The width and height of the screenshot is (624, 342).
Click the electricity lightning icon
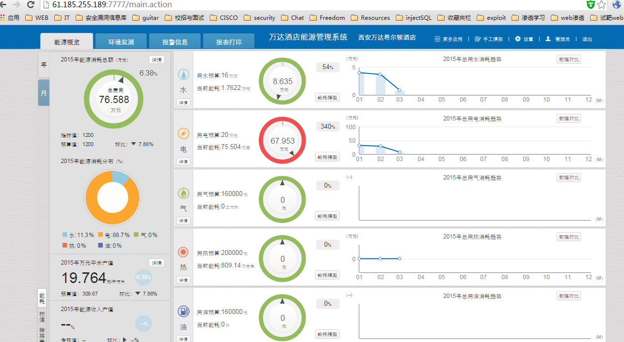pos(183,134)
